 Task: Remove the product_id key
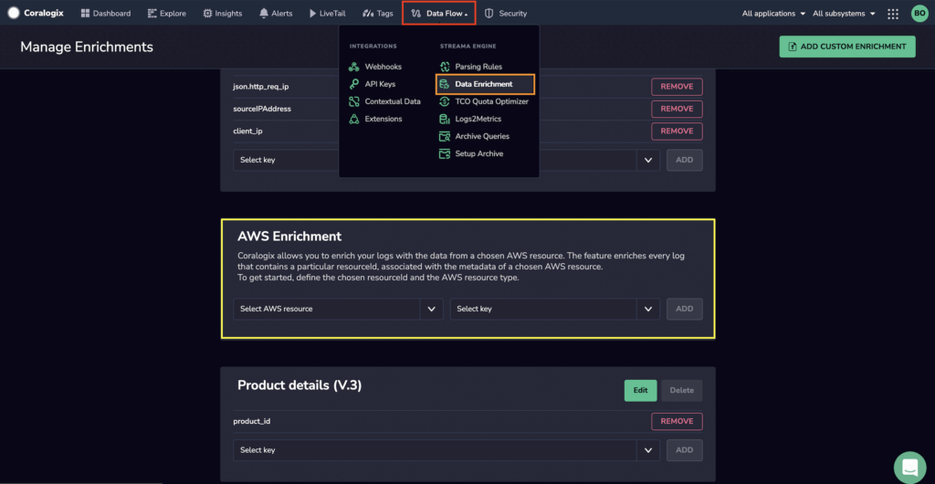click(x=677, y=421)
